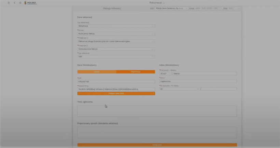This screenshot has height=148, width=280.
Task: Expand the Podgrupa 2 dropdown
Action: tap(116, 49)
